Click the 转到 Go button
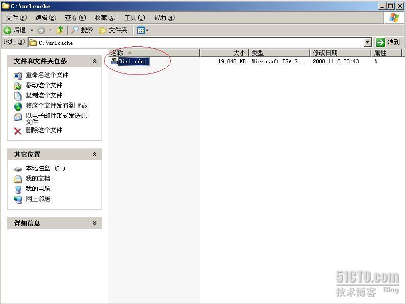Image resolution: width=406 pixels, height=304 pixels. pos(388,42)
